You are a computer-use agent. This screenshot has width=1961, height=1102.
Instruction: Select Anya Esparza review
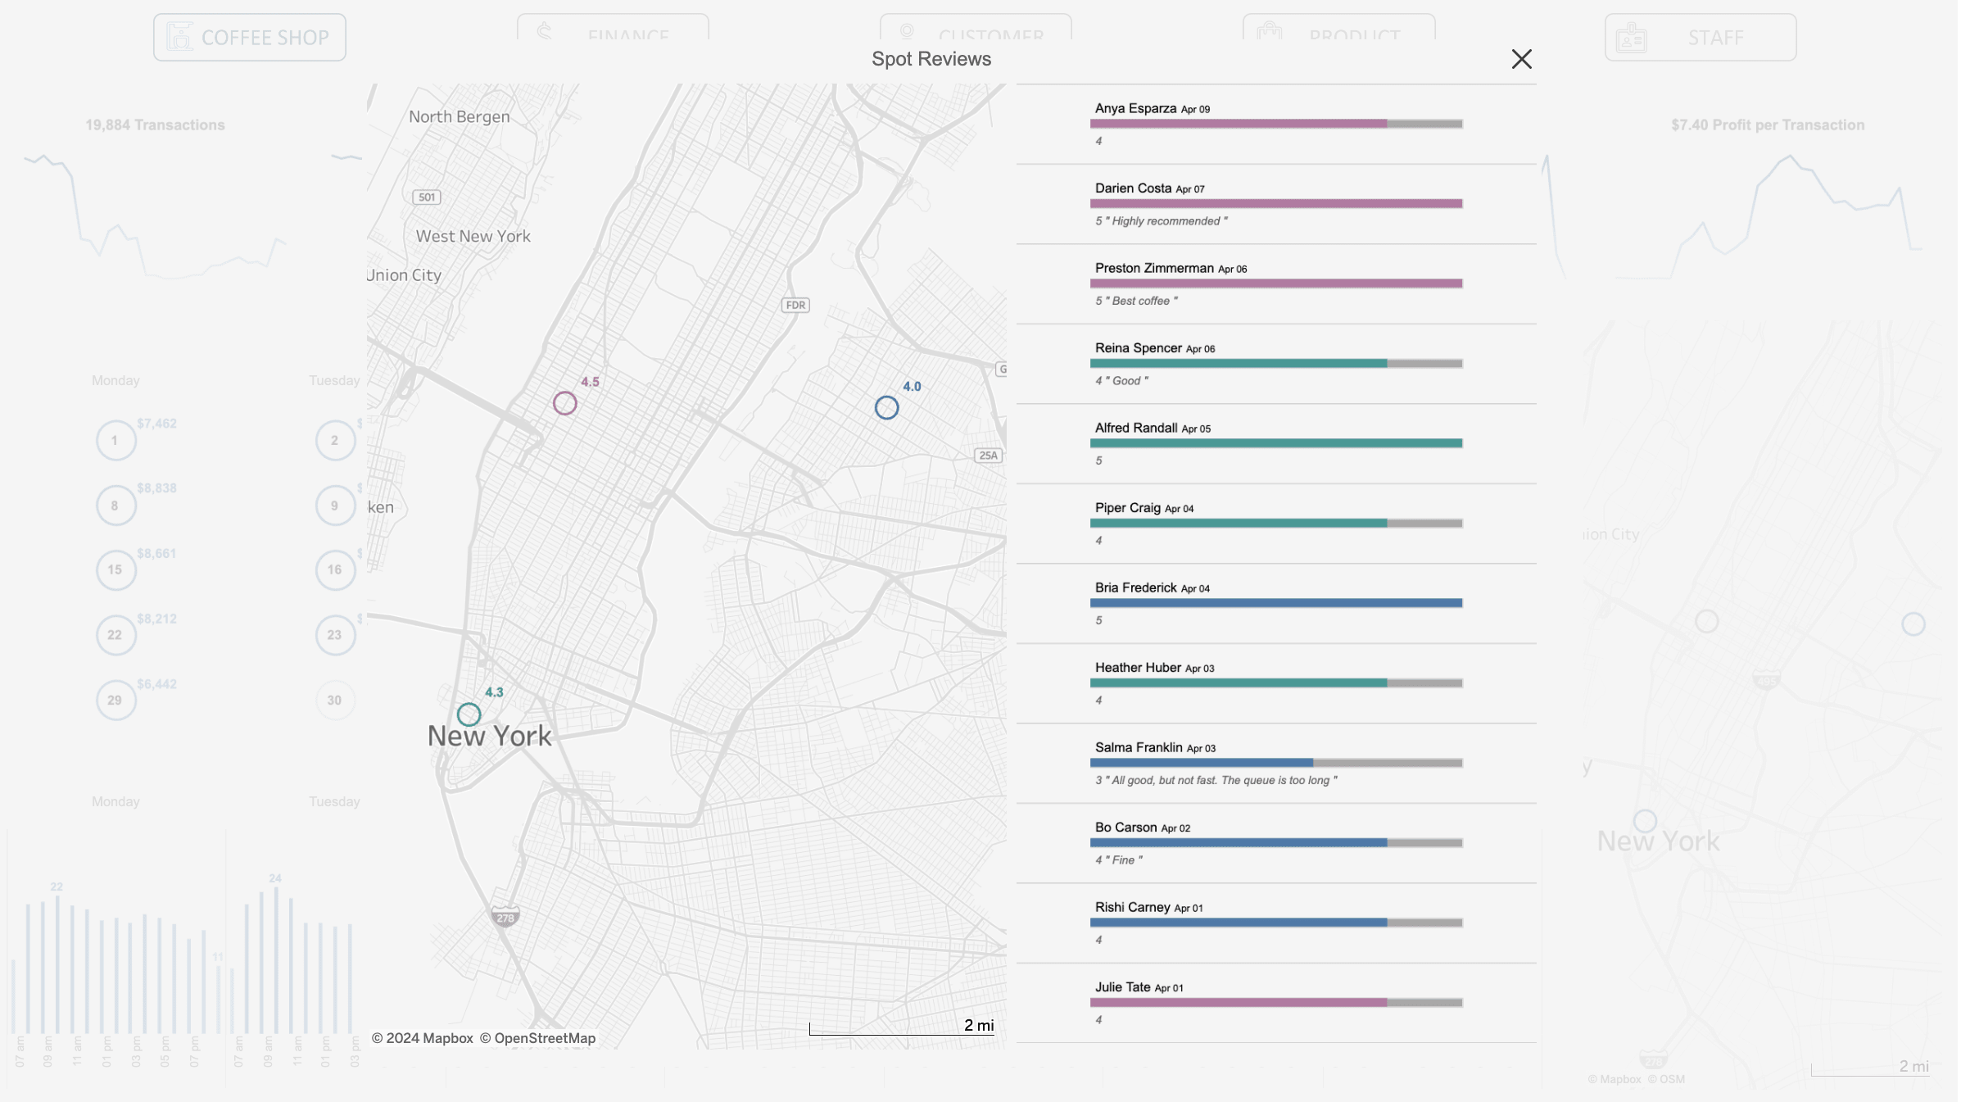click(1275, 124)
